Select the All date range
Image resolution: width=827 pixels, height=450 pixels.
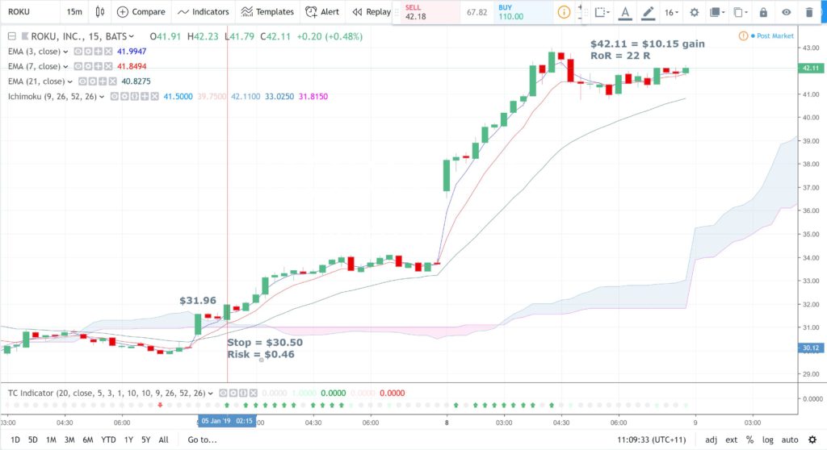[x=163, y=440]
